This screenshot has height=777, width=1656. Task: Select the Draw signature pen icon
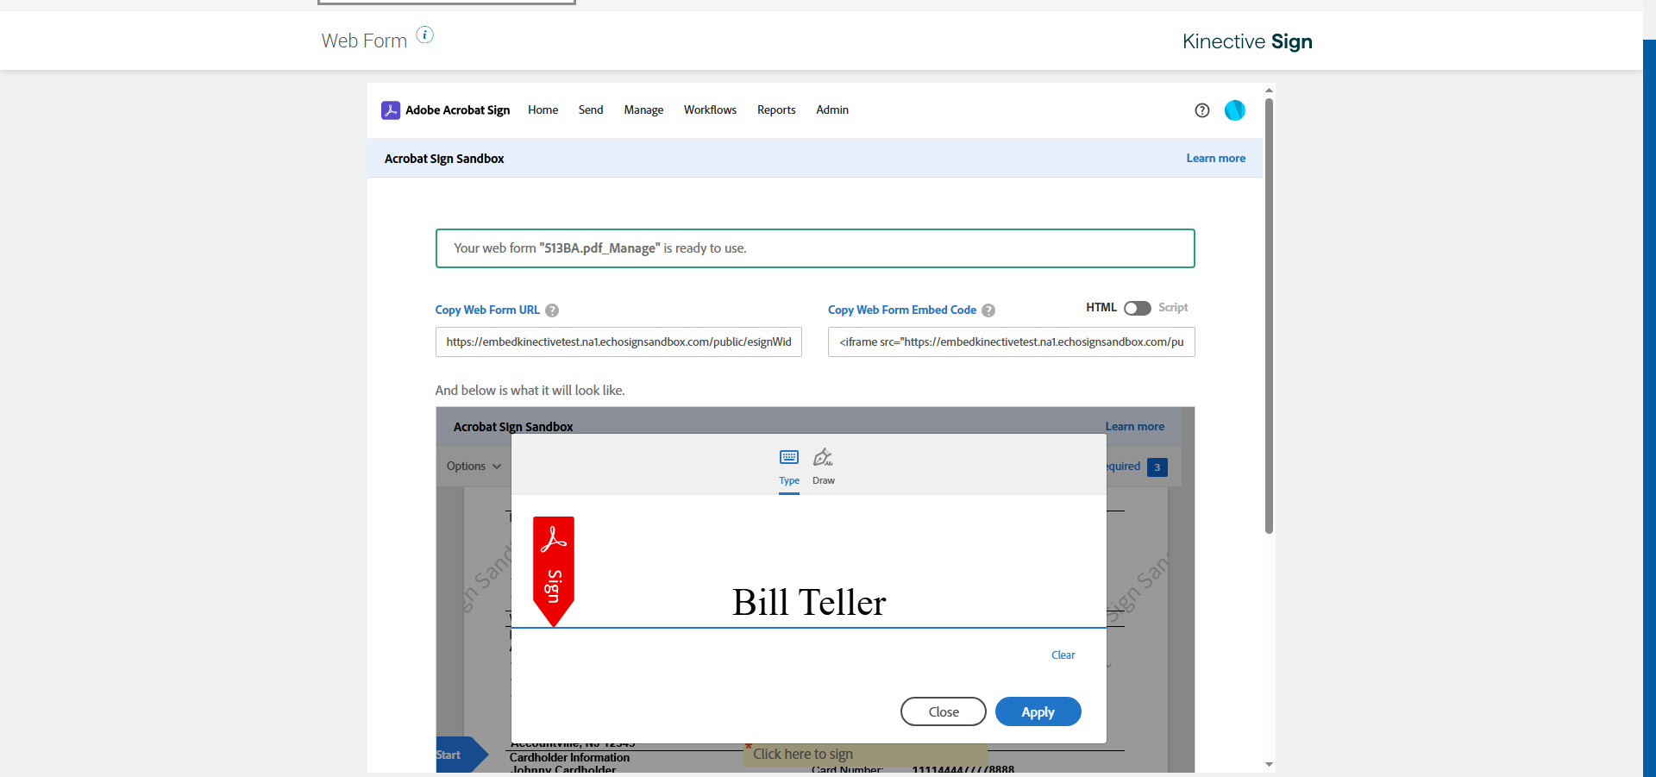[x=824, y=457]
